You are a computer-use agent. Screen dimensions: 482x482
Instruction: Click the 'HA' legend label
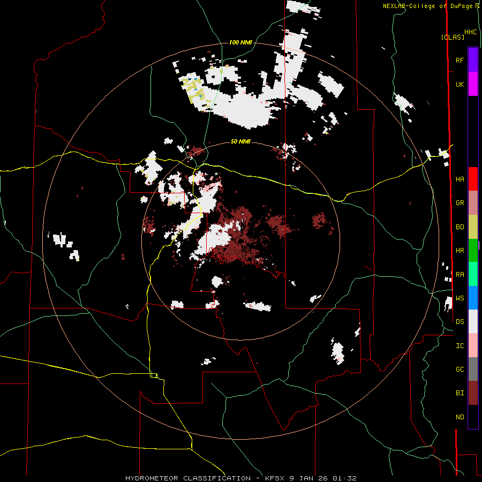460,179
